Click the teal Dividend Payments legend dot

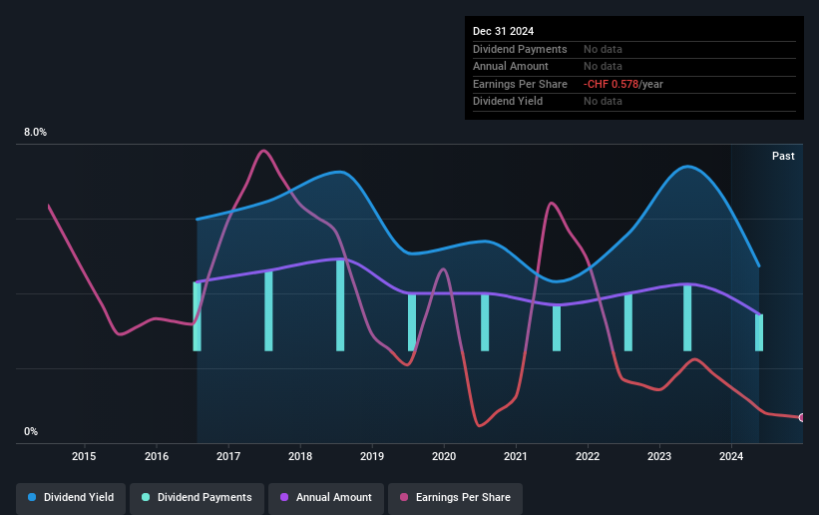(146, 497)
